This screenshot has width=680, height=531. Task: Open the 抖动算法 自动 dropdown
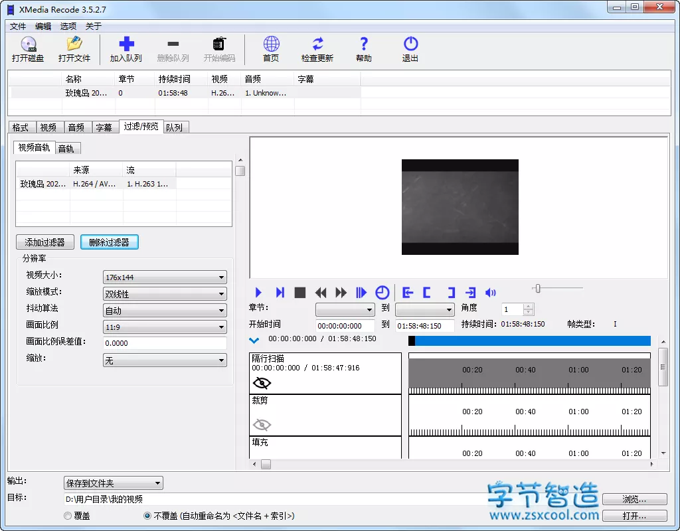[165, 311]
